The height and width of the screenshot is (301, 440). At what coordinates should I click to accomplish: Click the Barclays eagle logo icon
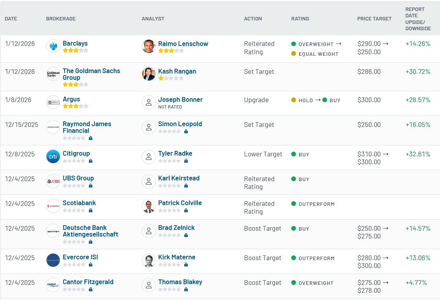coord(53,46)
